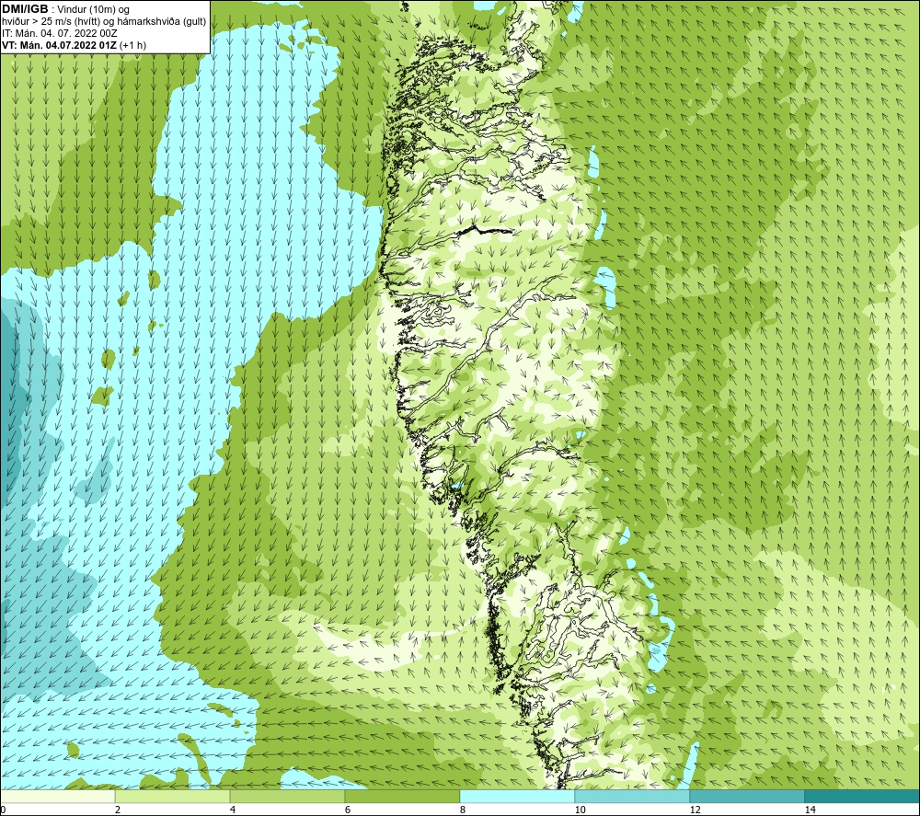Click the 'VT: Mán. 04.07.2022 01Z' valid time
The image size is (920, 816).
point(59,44)
